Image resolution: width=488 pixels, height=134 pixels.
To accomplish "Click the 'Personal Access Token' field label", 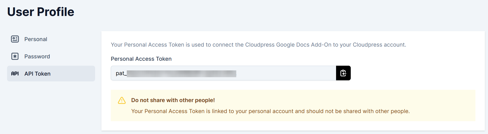I will click(141, 59).
